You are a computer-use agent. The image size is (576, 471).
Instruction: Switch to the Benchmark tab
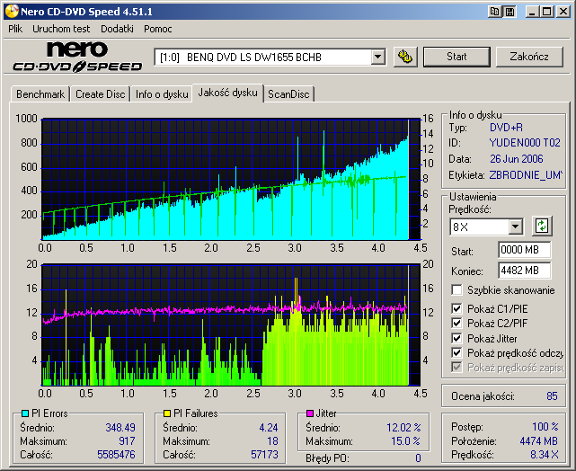[x=40, y=94]
